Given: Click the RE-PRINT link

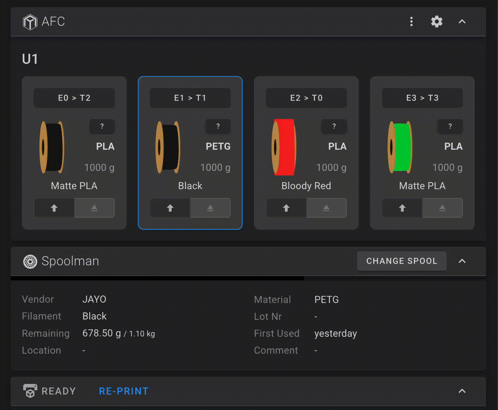Looking at the screenshot, I should click(x=123, y=391).
